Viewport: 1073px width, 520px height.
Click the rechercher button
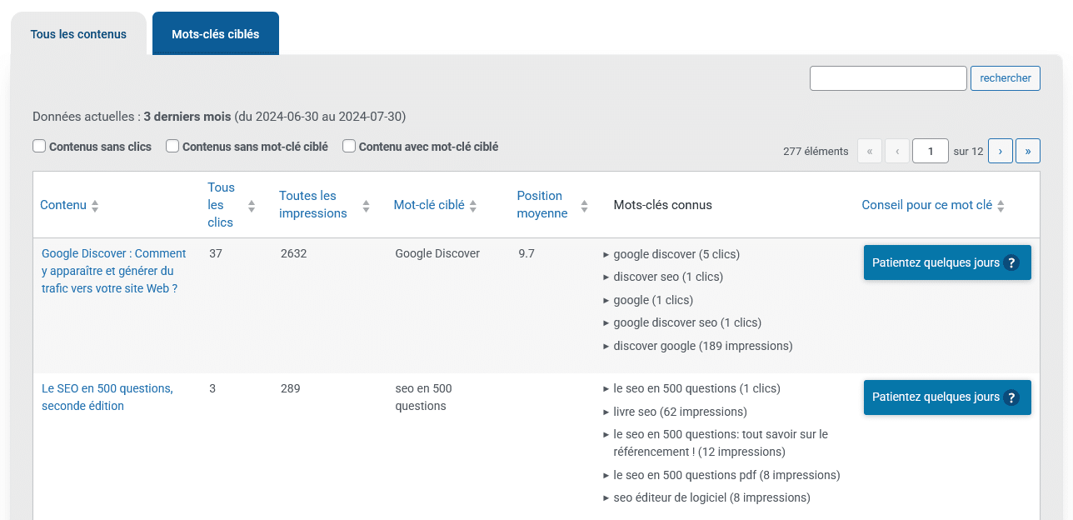[1006, 78]
